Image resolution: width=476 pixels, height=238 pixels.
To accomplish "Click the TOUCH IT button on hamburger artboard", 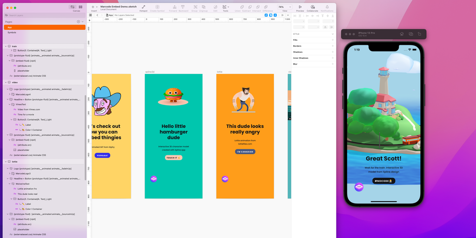I will [173, 158].
